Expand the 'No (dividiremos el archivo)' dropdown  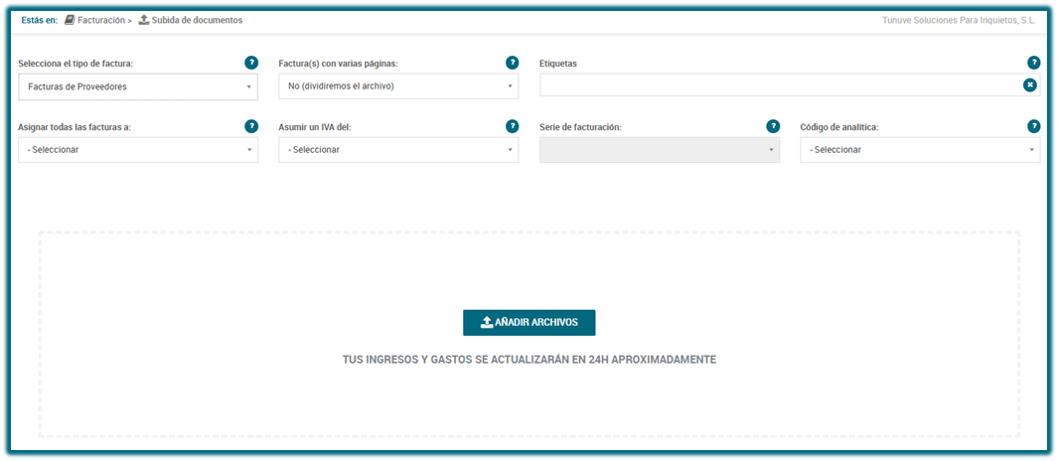398,86
